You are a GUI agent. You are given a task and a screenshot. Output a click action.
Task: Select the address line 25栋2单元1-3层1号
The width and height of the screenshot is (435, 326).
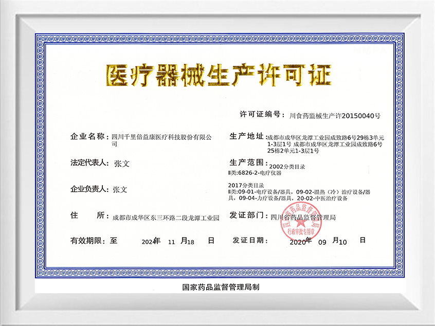[293, 151]
